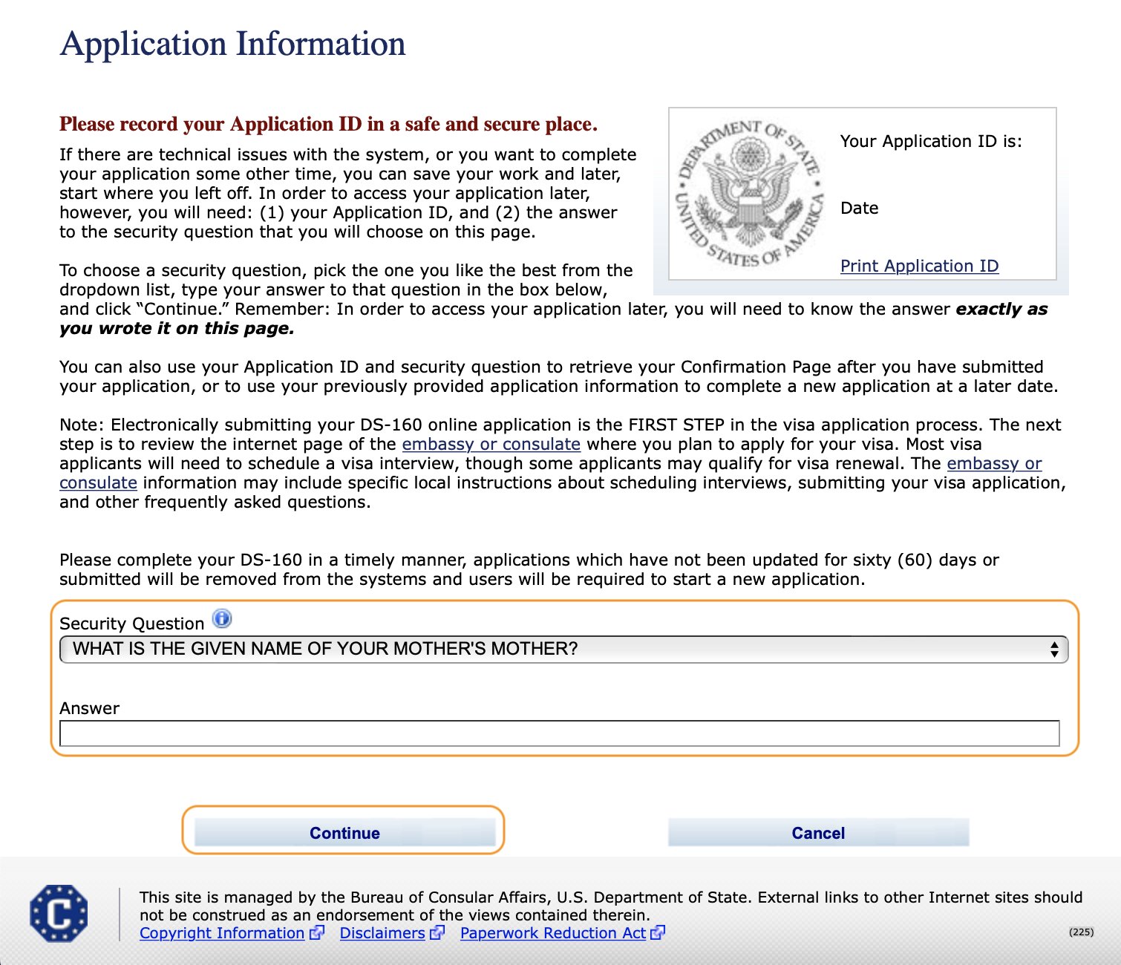
Task: Click the Answer label
Action: [x=89, y=708]
